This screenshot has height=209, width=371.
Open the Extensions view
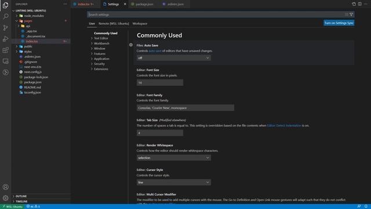click(5, 50)
